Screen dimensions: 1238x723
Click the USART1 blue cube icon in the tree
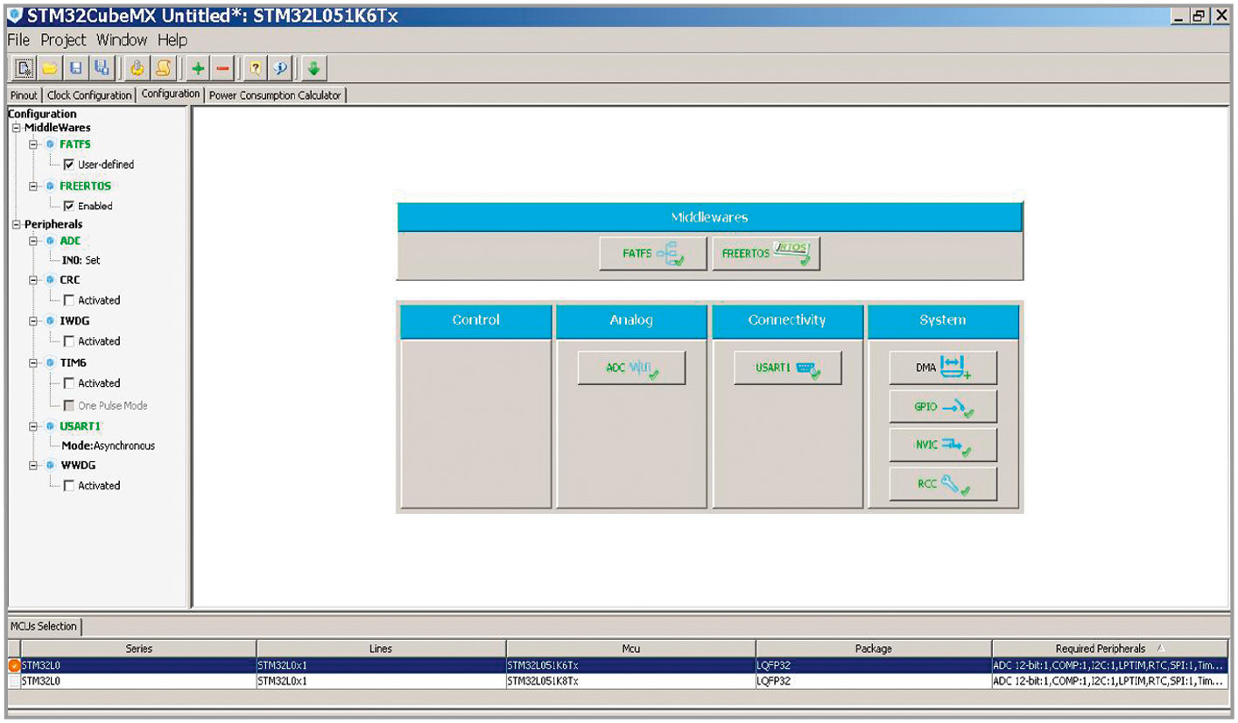[x=50, y=426]
